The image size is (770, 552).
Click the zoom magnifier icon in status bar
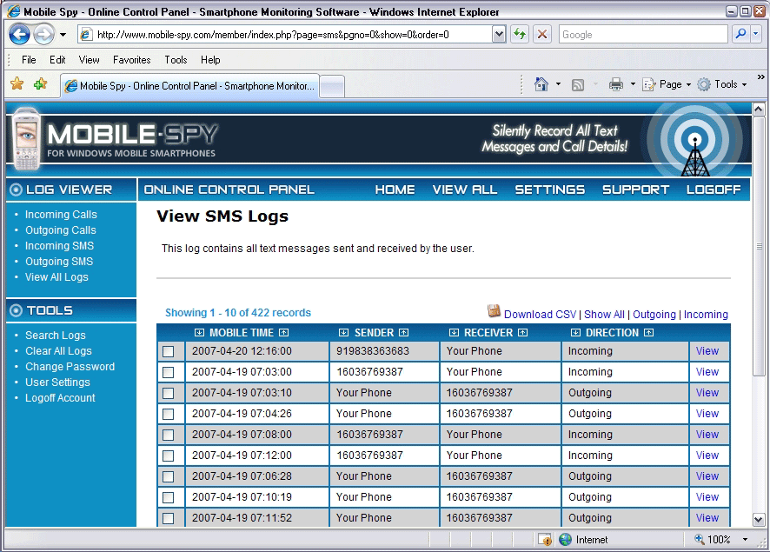coord(700,539)
